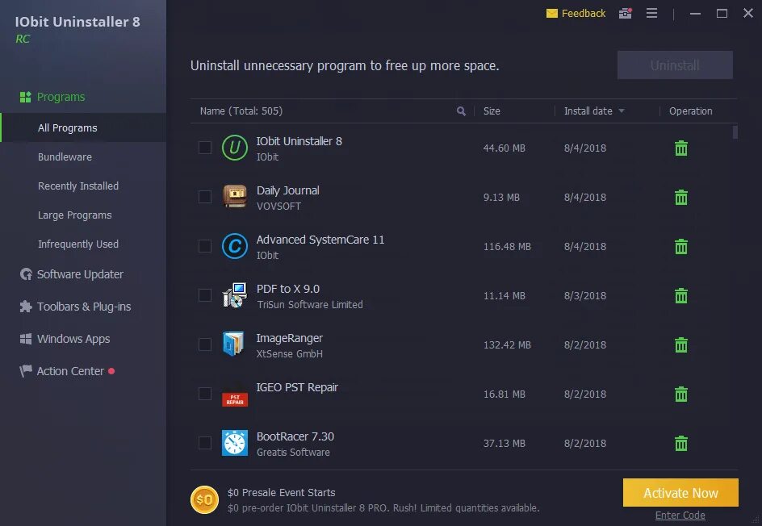
Task: Go to Toolbars & Plug-ins
Action: [83, 307]
